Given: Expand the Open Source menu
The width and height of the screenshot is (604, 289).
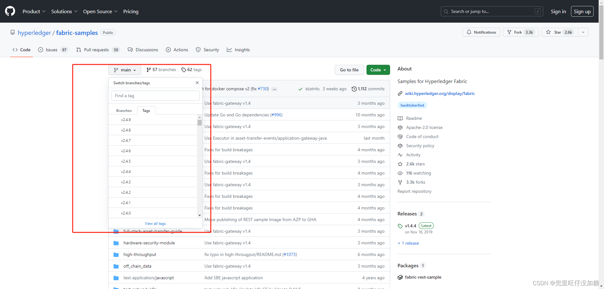Looking at the screenshot, I should [100, 11].
